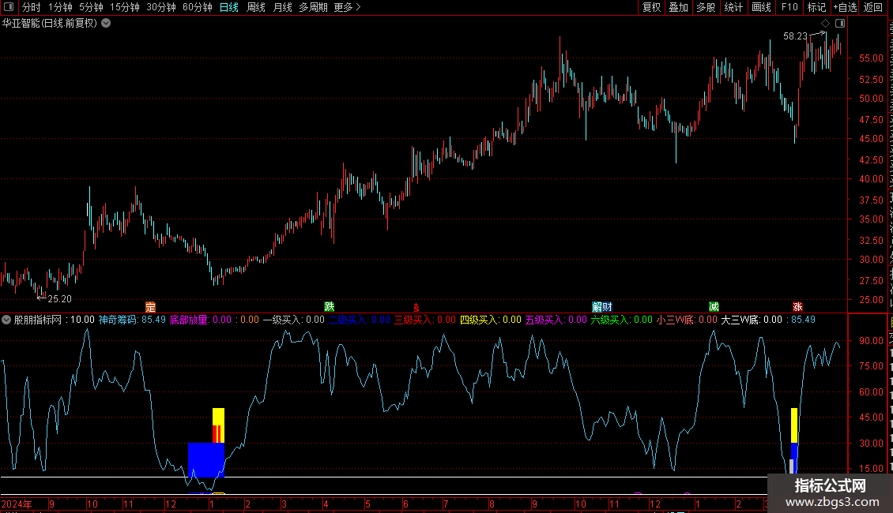Click the 标记 mark button
893x513 pixels.
[x=816, y=7]
